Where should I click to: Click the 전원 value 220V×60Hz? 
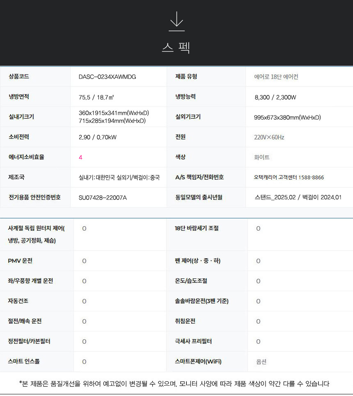[x=269, y=137]
